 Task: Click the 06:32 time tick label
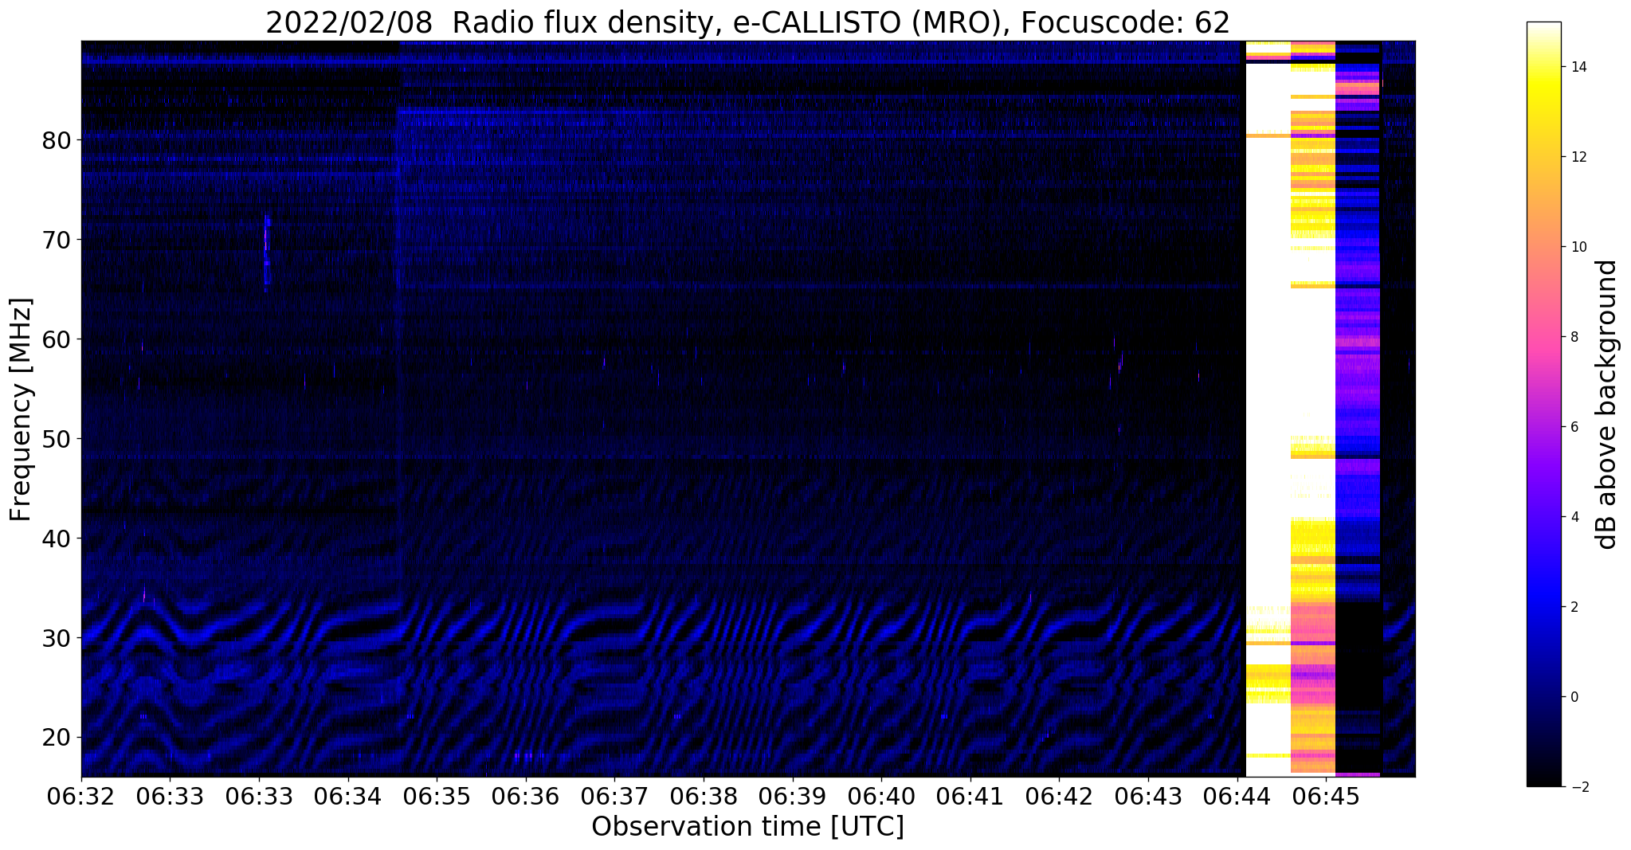pyautogui.click(x=81, y=796)
